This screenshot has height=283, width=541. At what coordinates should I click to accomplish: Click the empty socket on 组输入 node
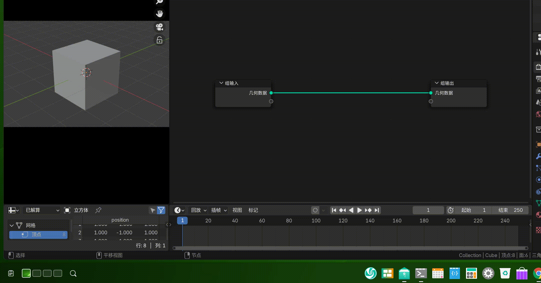tap(271, 101)
